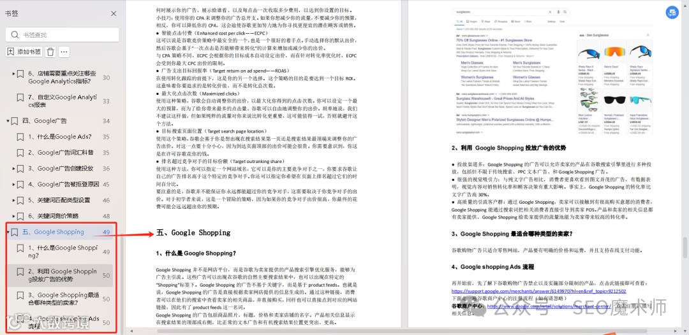Open bookmark 1、什么是Google Shopping?
This screenshot has width=689, height=335.
pos(63,251)
